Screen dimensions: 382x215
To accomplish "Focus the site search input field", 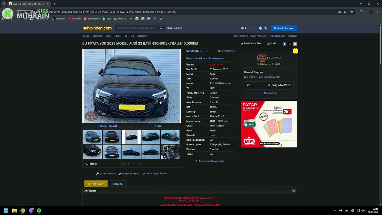I will coord(137,28).
